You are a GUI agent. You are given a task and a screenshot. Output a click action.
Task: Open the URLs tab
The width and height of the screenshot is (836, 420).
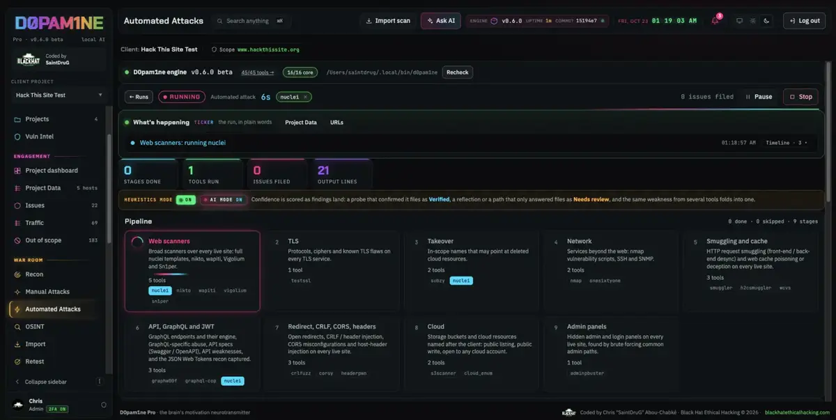point(336,123)
